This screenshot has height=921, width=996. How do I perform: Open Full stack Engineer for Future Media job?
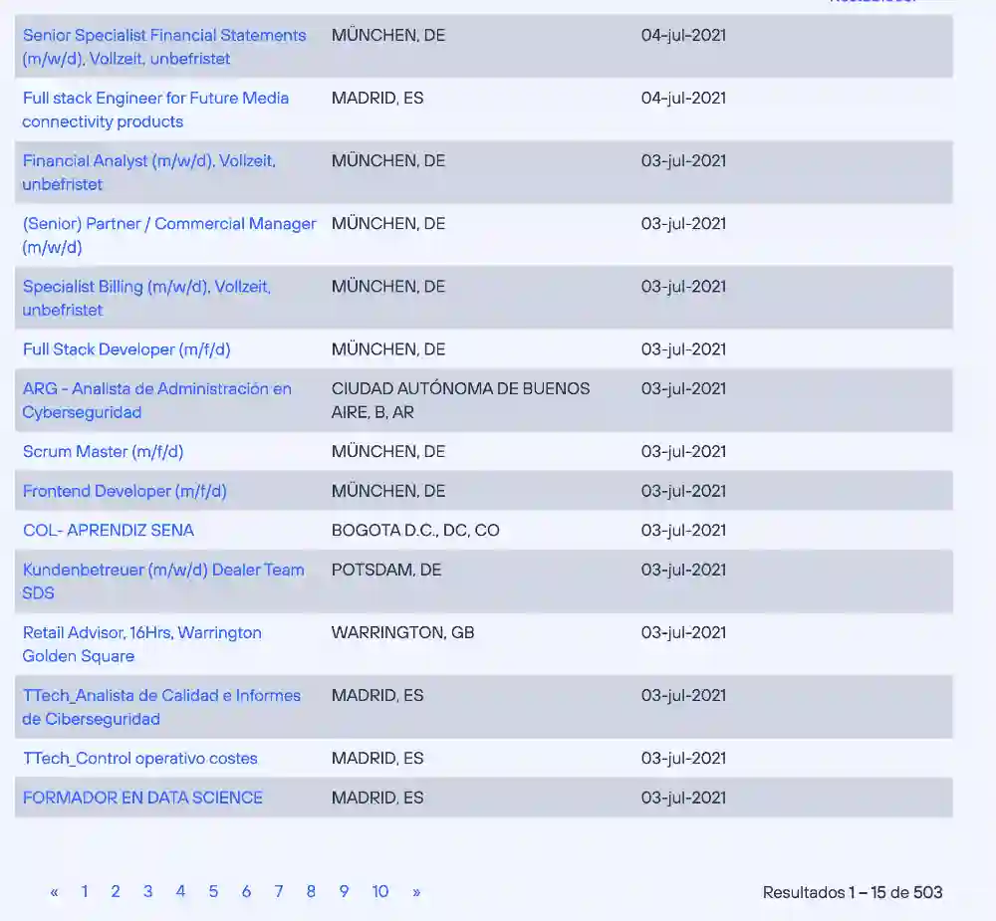click(x=155, y=110)
